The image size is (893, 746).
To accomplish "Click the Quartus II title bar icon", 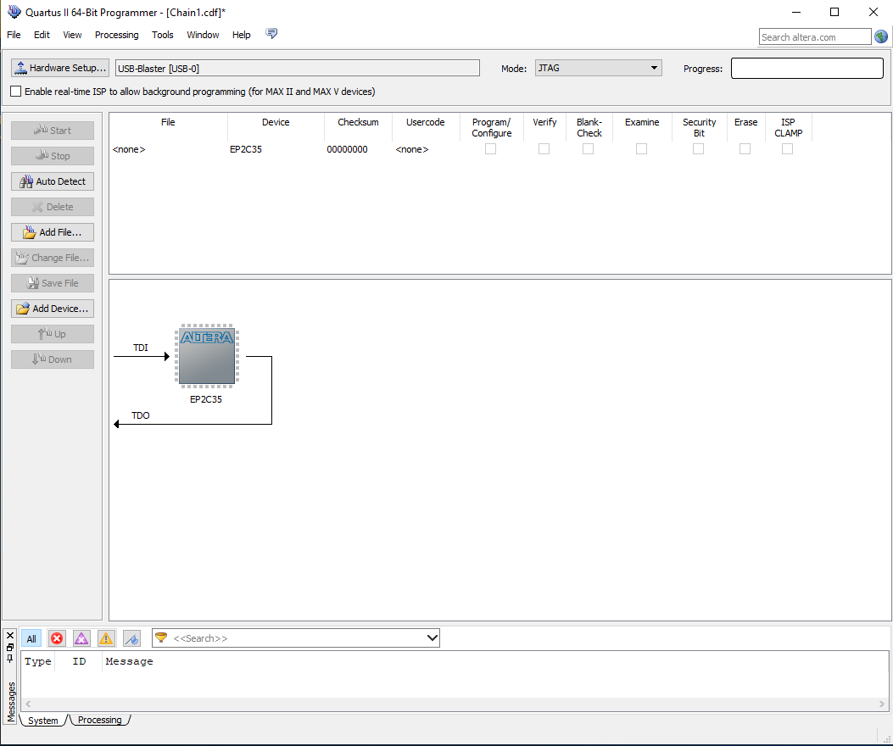I will pos(14,11).
